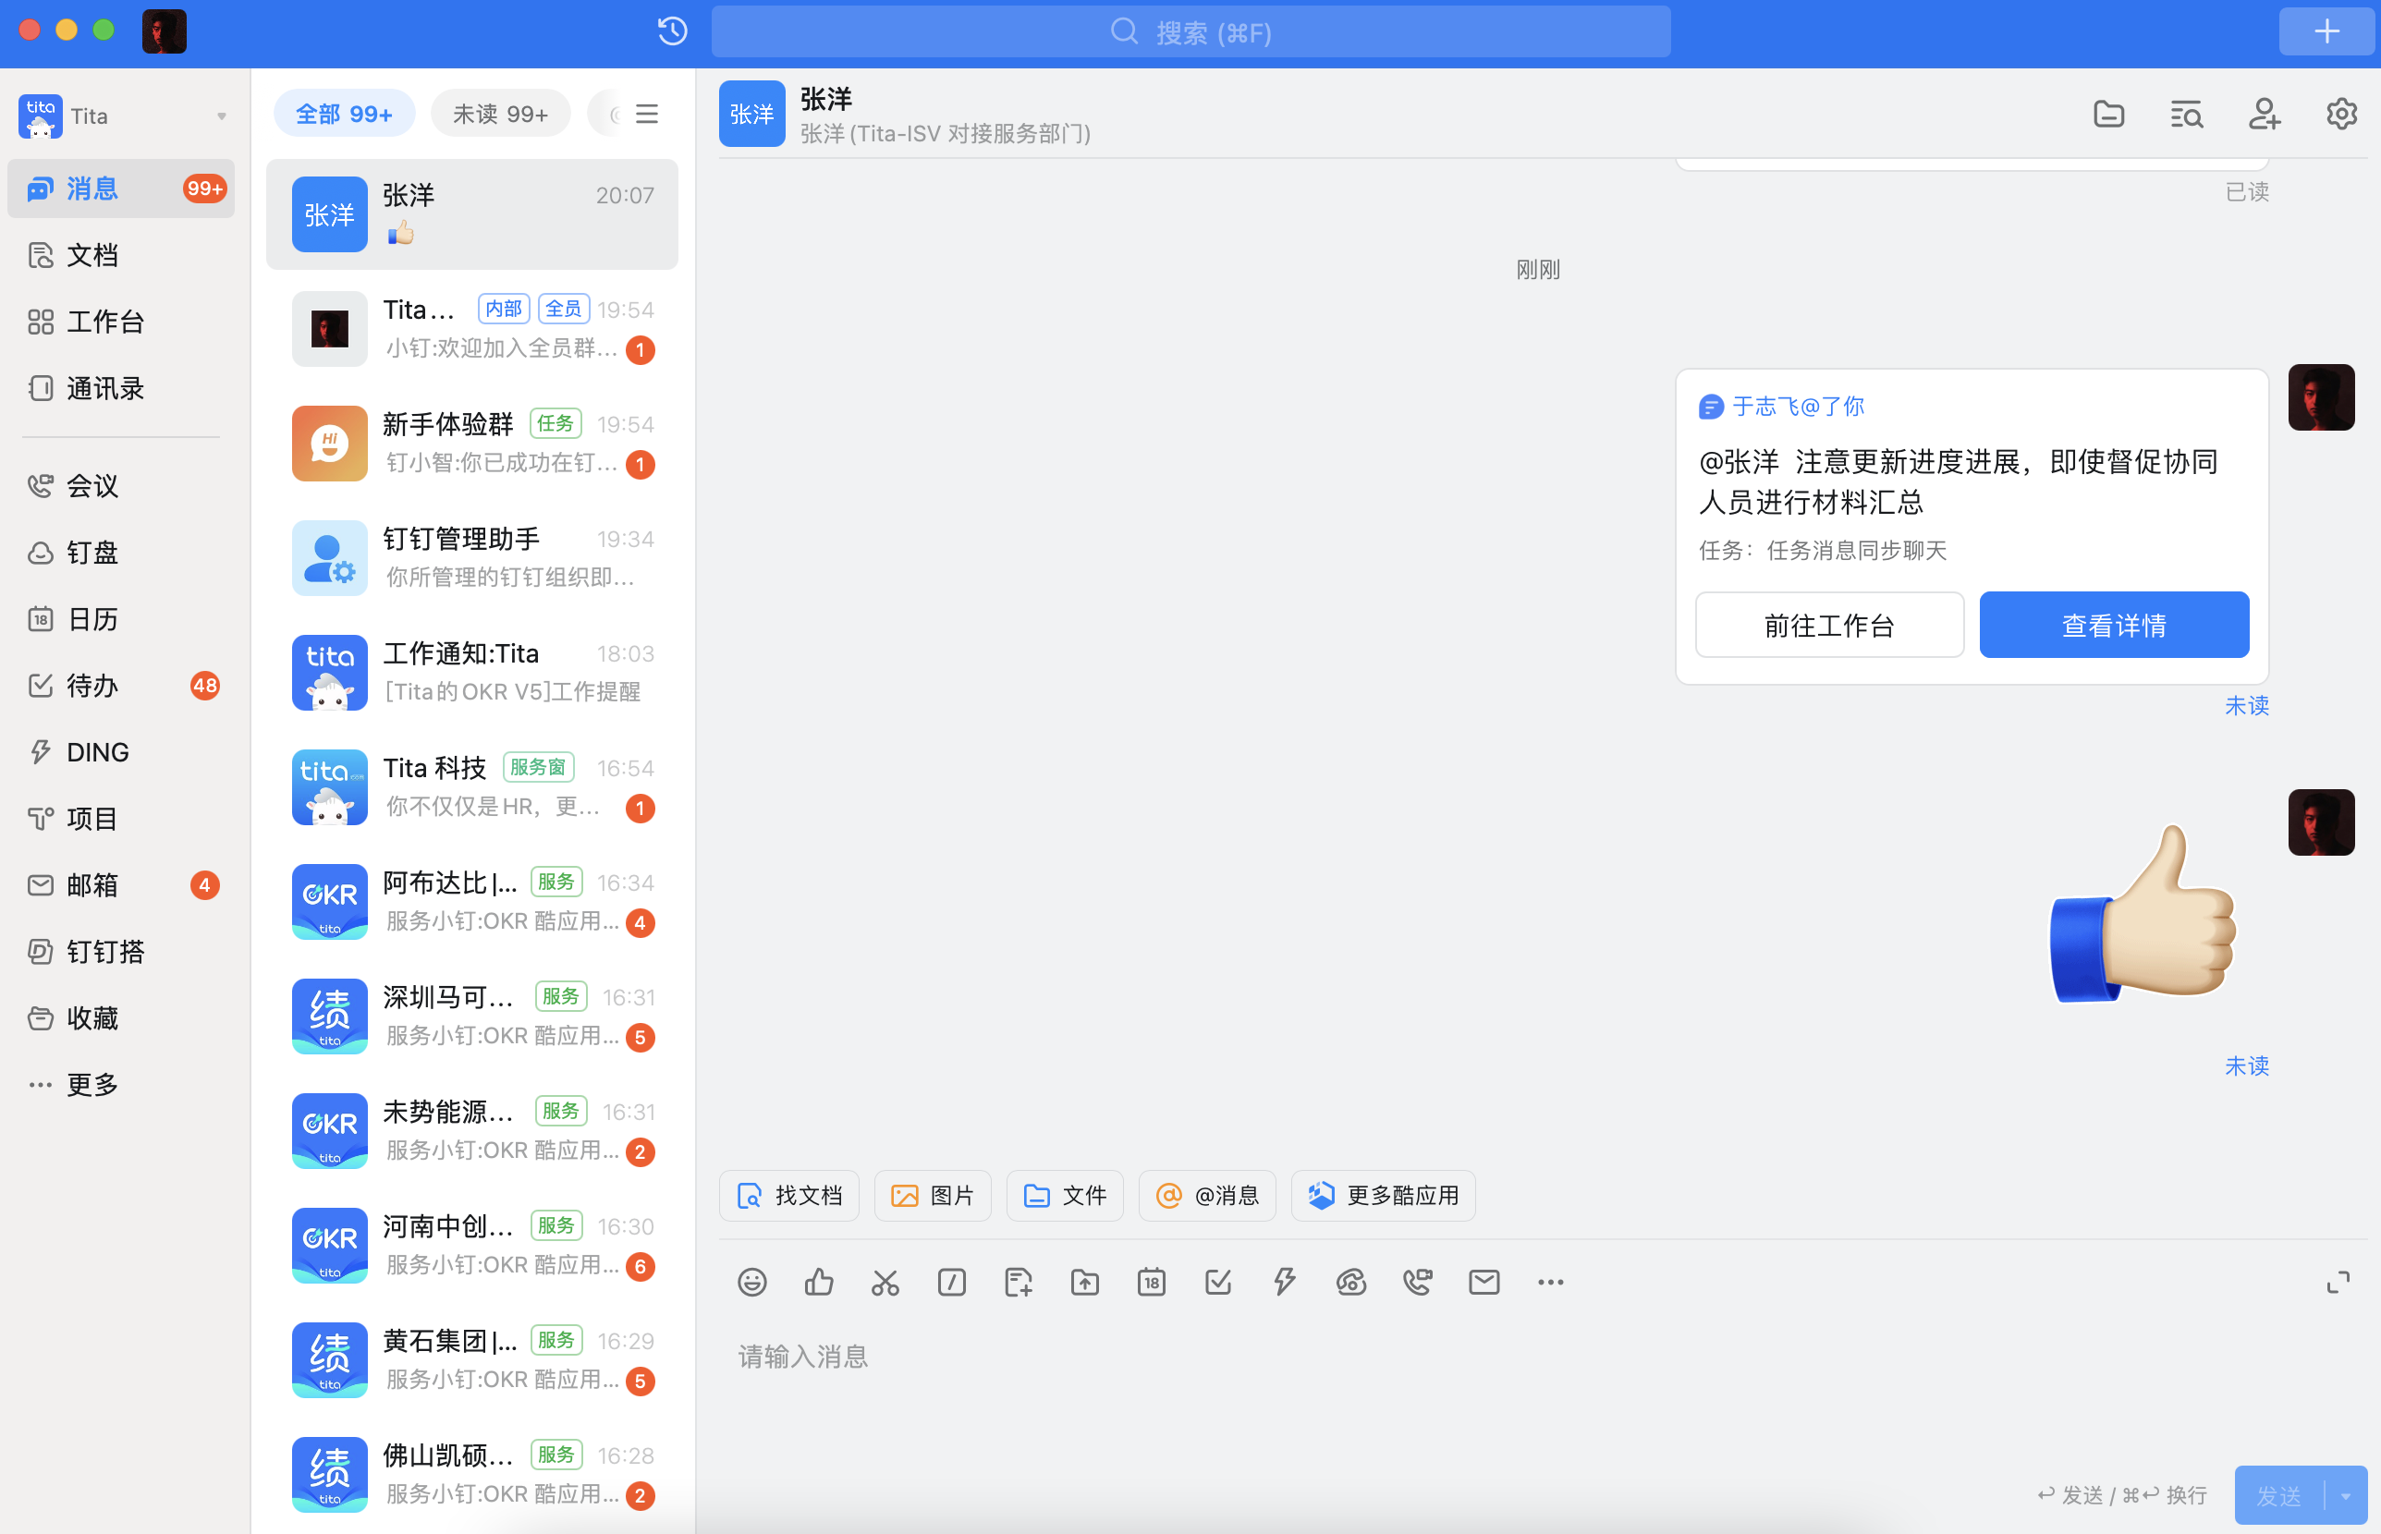Expand 更多 in left sidebar
2381x1534 pixels.
point(121,1085)
